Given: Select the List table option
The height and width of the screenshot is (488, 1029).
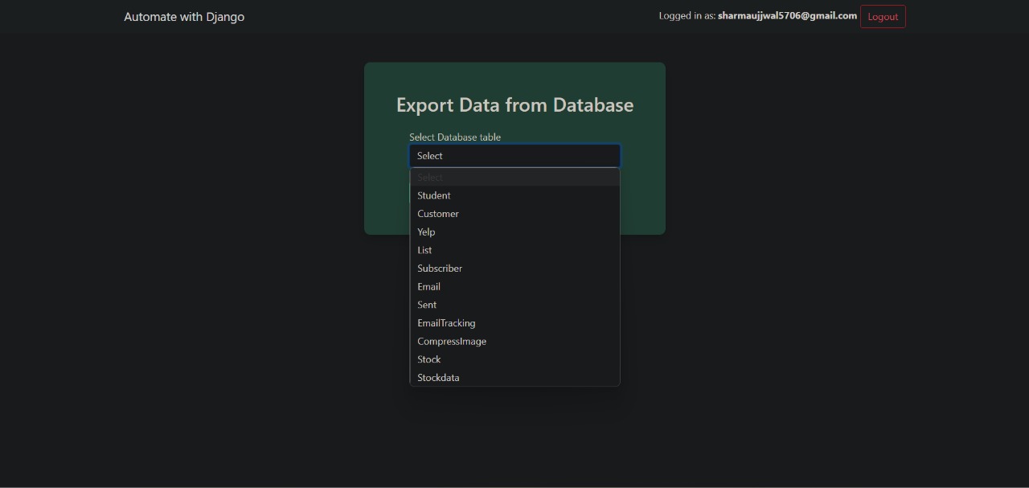Looking at the screenshot, I should [514, 250].
